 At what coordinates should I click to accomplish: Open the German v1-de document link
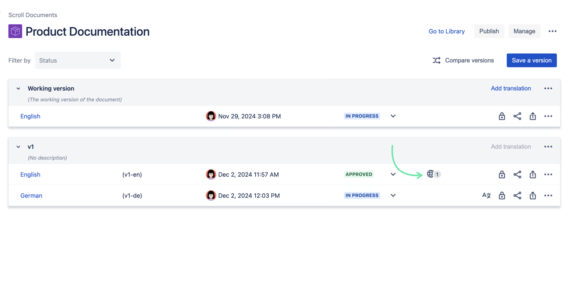click(31, 195)
